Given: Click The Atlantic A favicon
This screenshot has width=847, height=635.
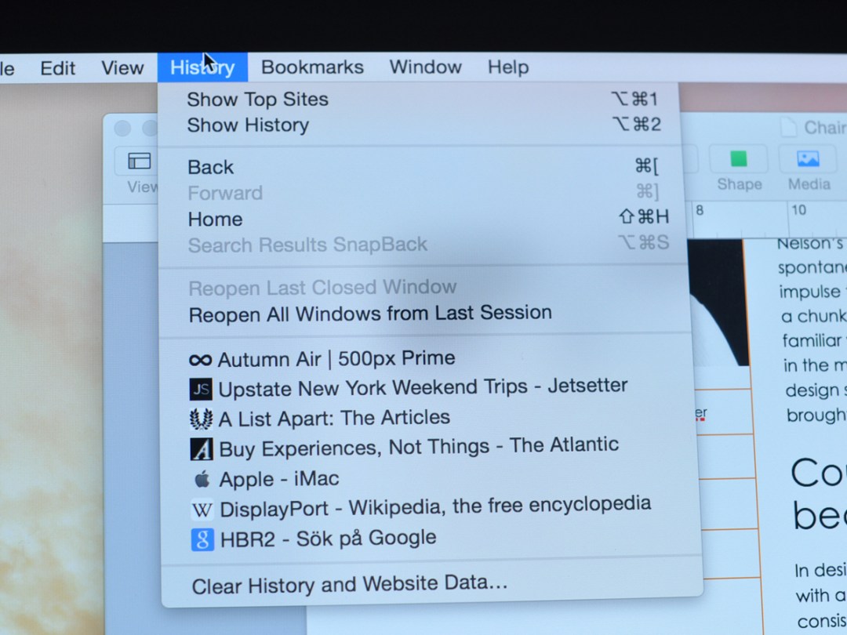Looking at the screenshot, I should [x=202, y=449].
